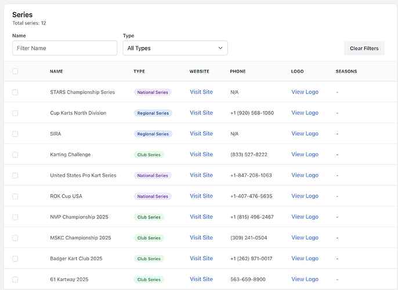The width and height of the screenshot is (398, 290).
Task: Open the ROK Cup USA Visit Site link
Action: coord(201,196)
